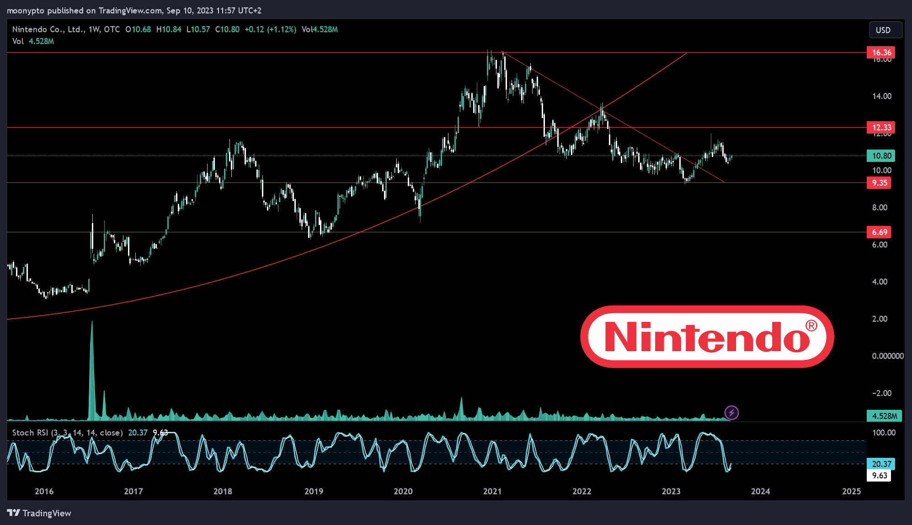Click the 10.80 current price label
912x525 pixels.
pos(881,156)
